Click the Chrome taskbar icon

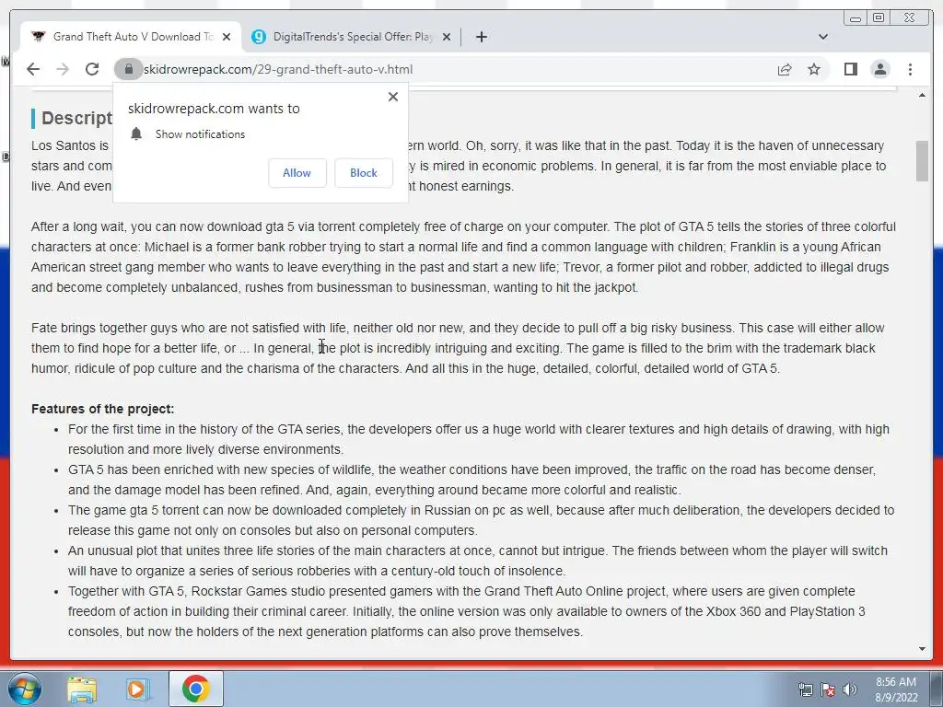(195, 689)
